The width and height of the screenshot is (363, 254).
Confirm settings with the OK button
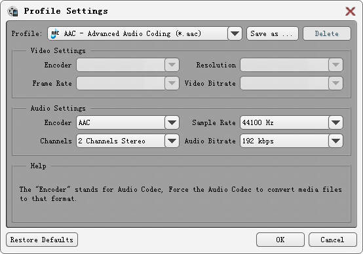[280, 240]
